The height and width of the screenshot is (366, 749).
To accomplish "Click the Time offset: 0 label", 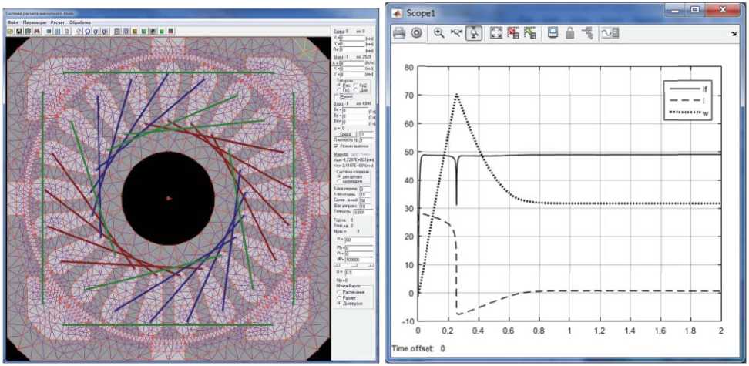I will click(418, 349).
